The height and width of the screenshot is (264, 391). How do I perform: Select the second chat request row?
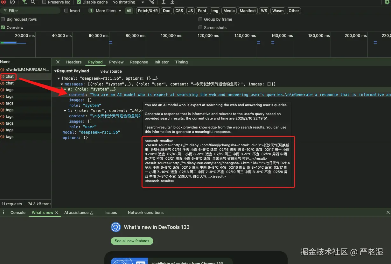[25, 83]
